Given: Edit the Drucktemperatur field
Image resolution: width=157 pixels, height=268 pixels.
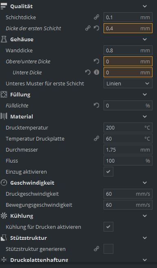Looking at the screenshot, I should [x=128, y=127].
